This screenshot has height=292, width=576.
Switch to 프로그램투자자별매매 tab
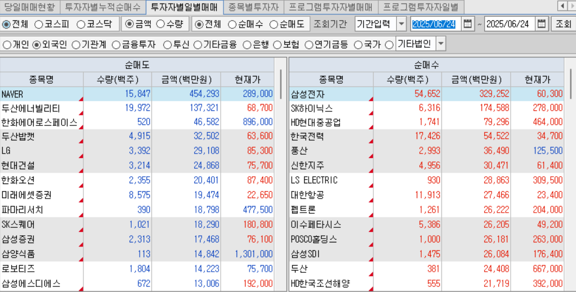tap(331, 7)
